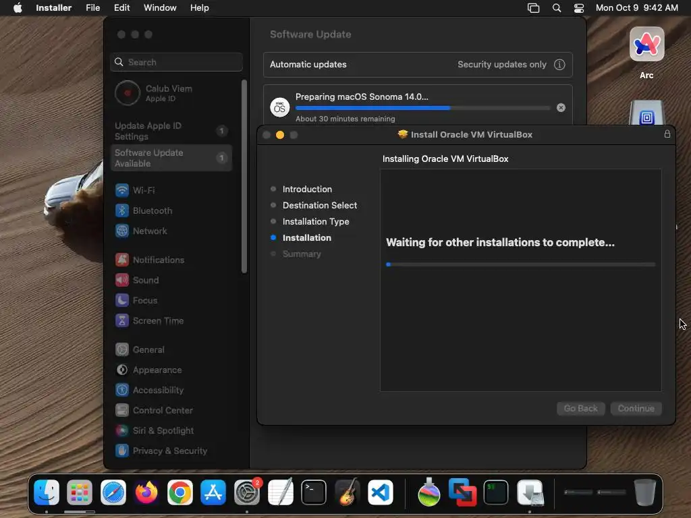Open Screen Time in the sidebar
691x518 pixels.
tap(172, 320)
